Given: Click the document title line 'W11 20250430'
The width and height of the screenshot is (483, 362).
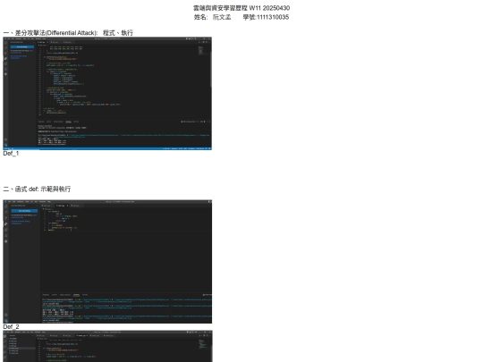Looking at the screenshot, I should [241, 8].
